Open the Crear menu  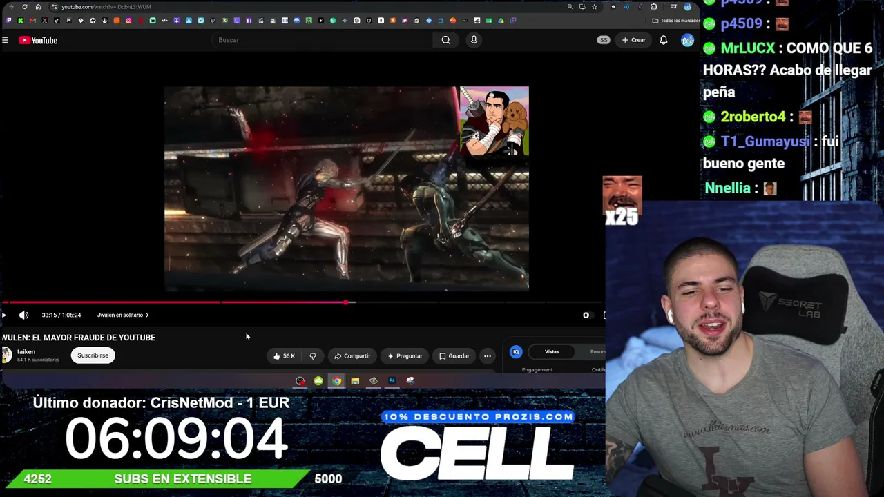tap(633, 40)
